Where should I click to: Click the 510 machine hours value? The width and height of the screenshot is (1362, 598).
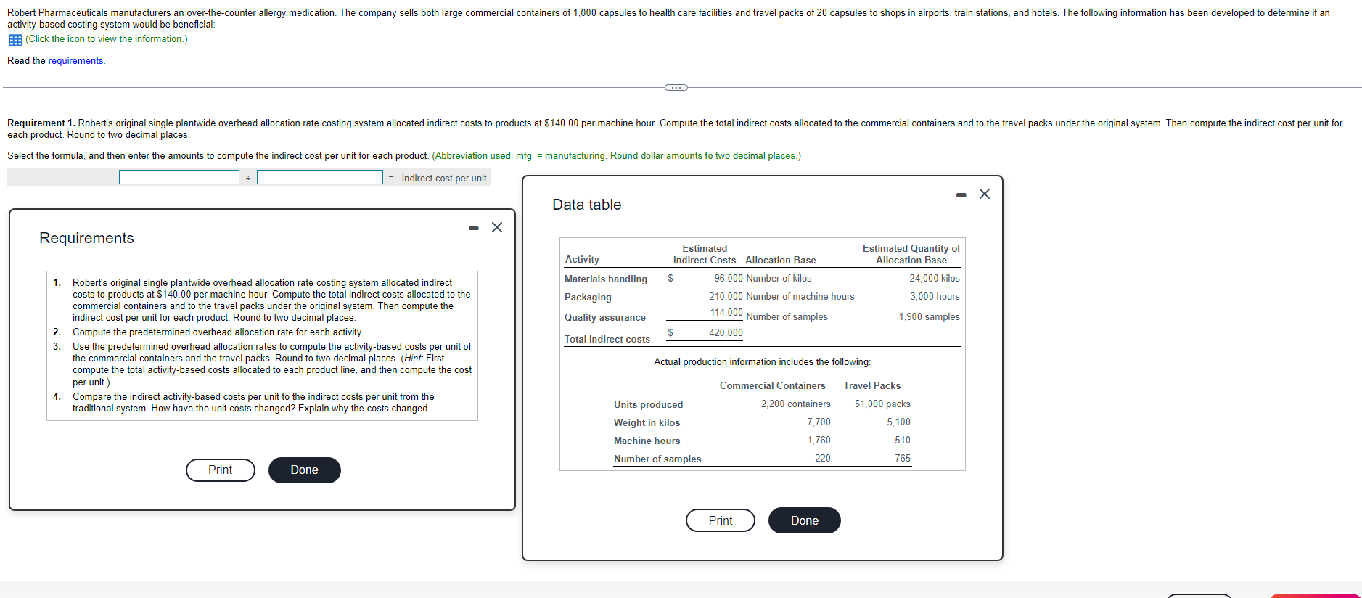903,441
